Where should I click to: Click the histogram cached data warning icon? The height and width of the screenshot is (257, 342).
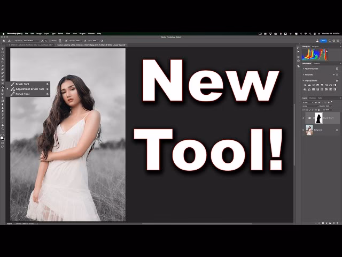click(x=327, y=51)
